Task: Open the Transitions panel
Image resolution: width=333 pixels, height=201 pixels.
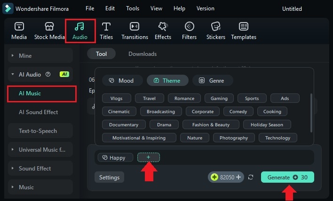Action: [135, 31]
